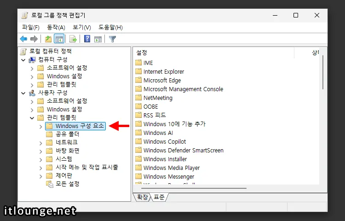Expand the 시스템 tree node

40,160
